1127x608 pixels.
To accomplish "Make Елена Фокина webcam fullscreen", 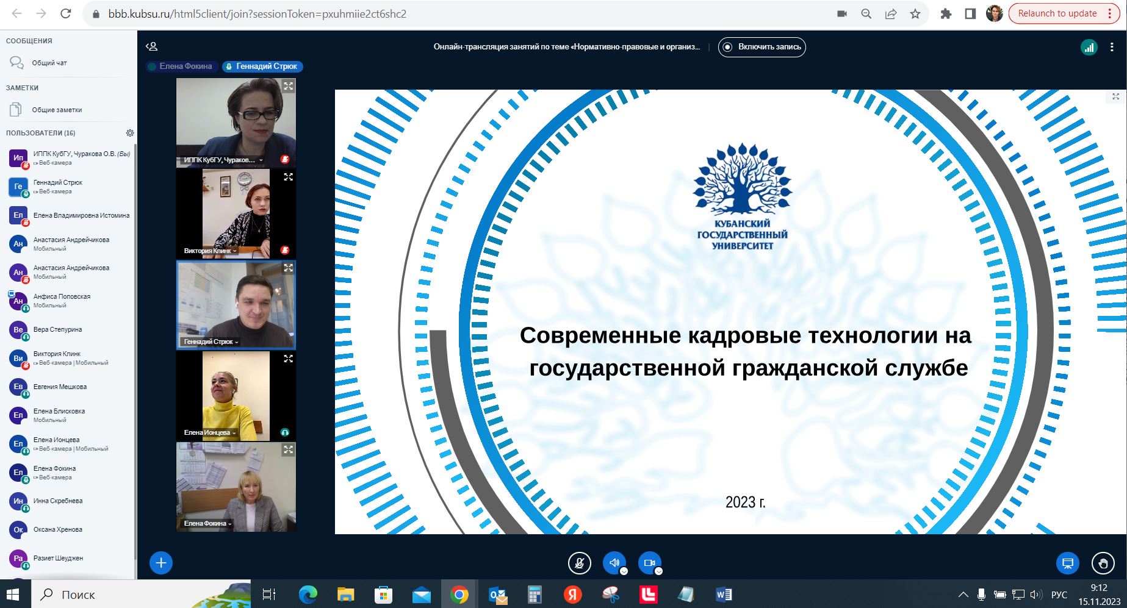I will (x=288, y=449).
